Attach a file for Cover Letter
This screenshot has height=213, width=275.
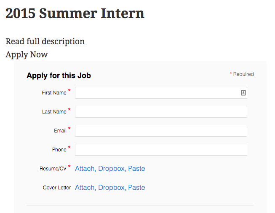(x=85, y=187)
